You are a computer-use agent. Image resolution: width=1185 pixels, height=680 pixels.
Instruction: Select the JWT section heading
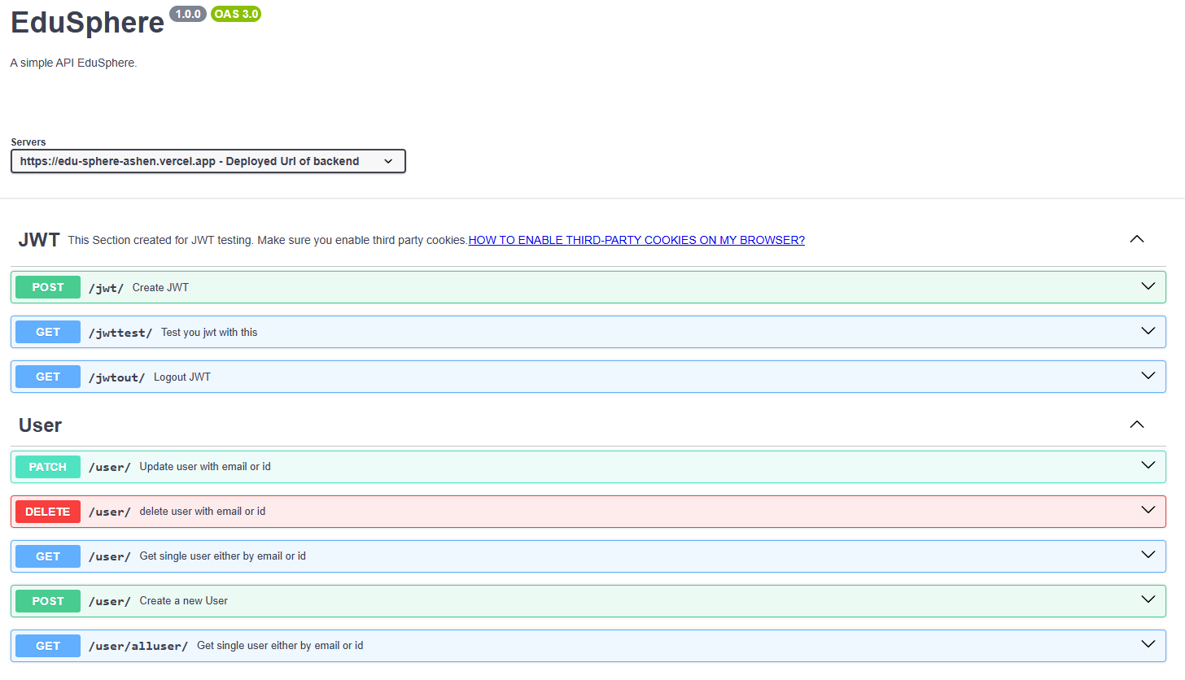39,240
